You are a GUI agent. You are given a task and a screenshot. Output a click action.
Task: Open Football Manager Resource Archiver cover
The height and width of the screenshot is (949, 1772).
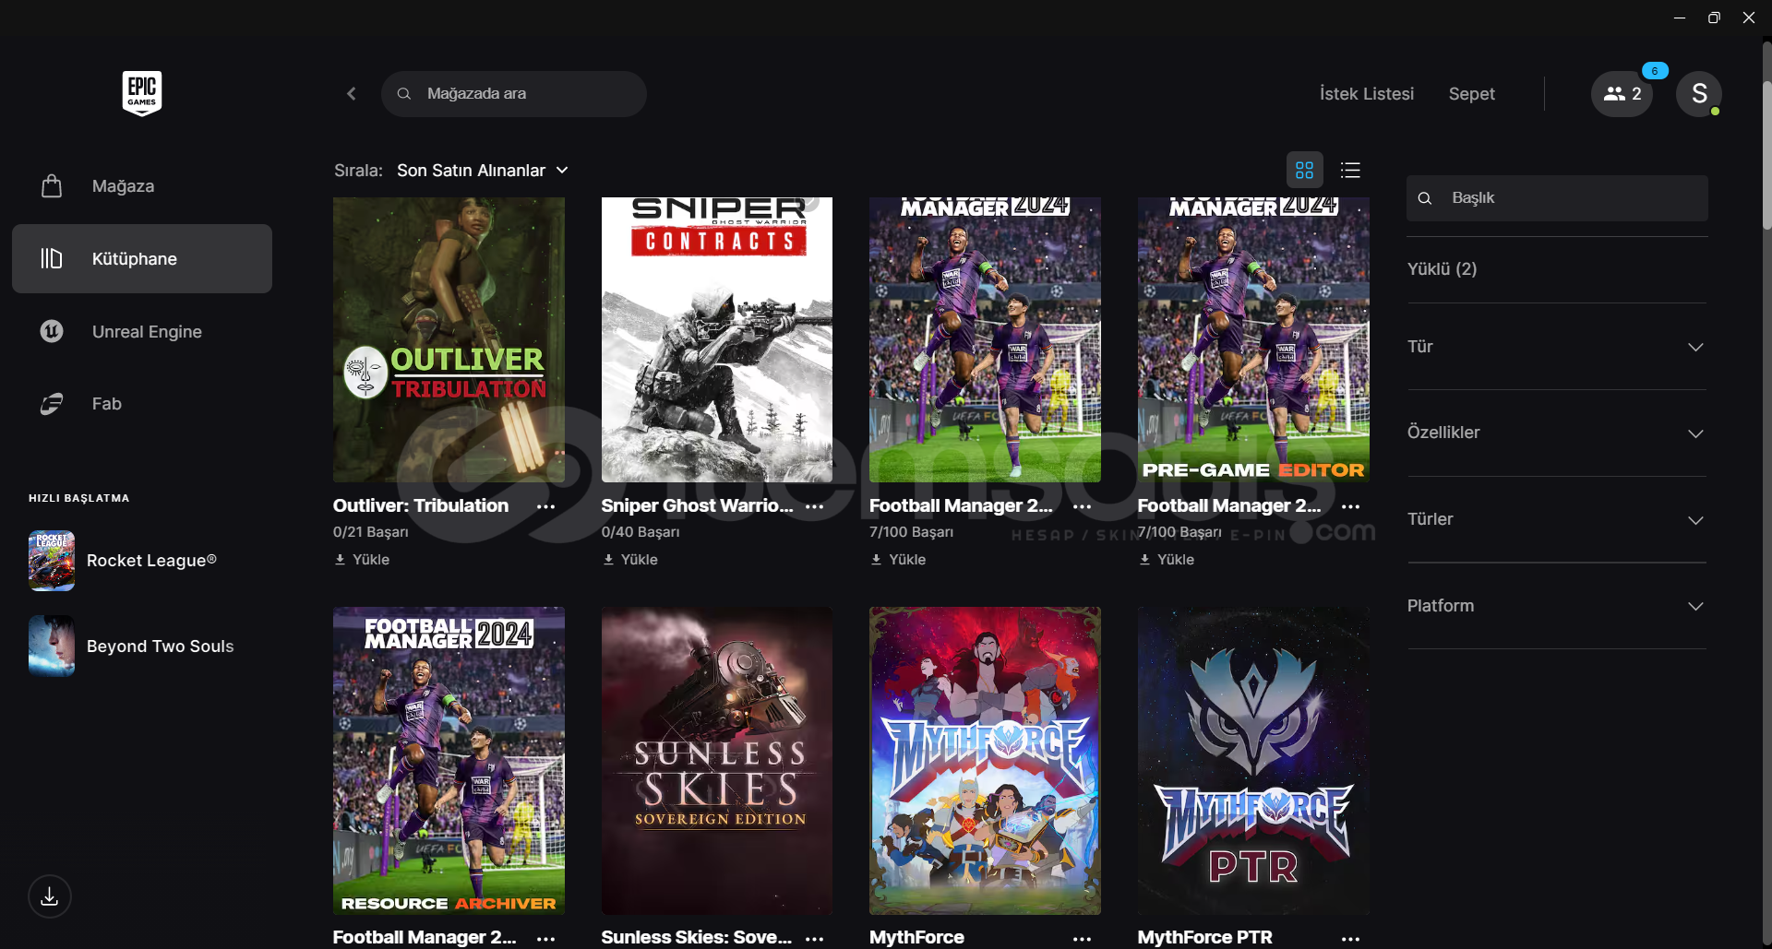[x=449, y=761]
